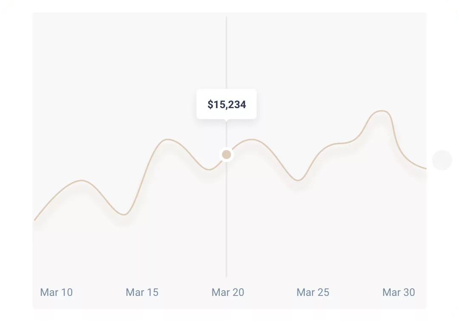This screenshot has width=459, height=321.
Task: Select the Mar 30 axis label
Action: (399, 292)
